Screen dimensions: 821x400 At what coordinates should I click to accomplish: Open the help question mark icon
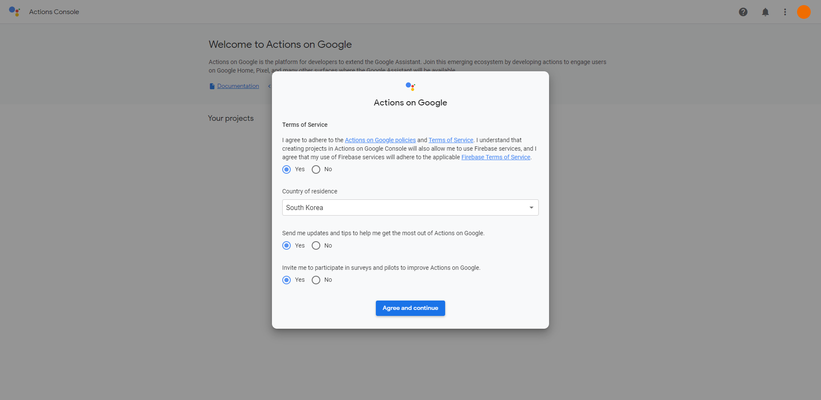(x=743, y=12)
